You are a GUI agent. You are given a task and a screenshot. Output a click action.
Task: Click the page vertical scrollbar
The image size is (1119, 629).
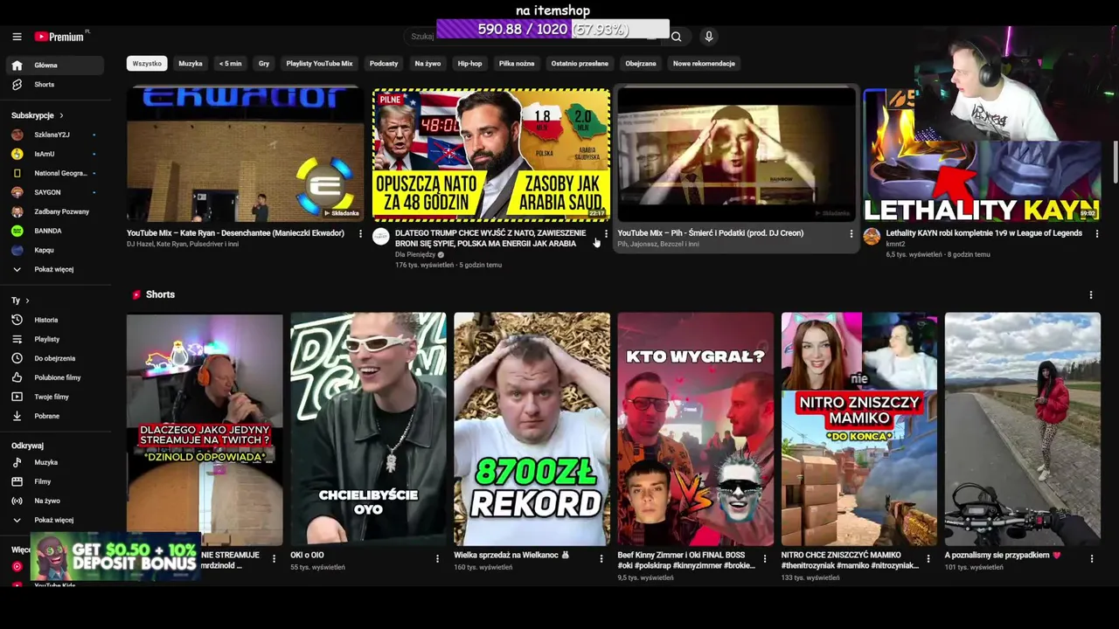tap(1116, 162)
